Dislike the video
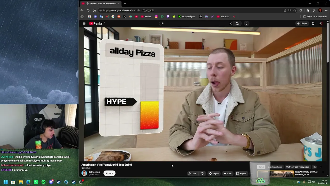The width and height of the screenshot is (330, 186). (x=202, y=174)
